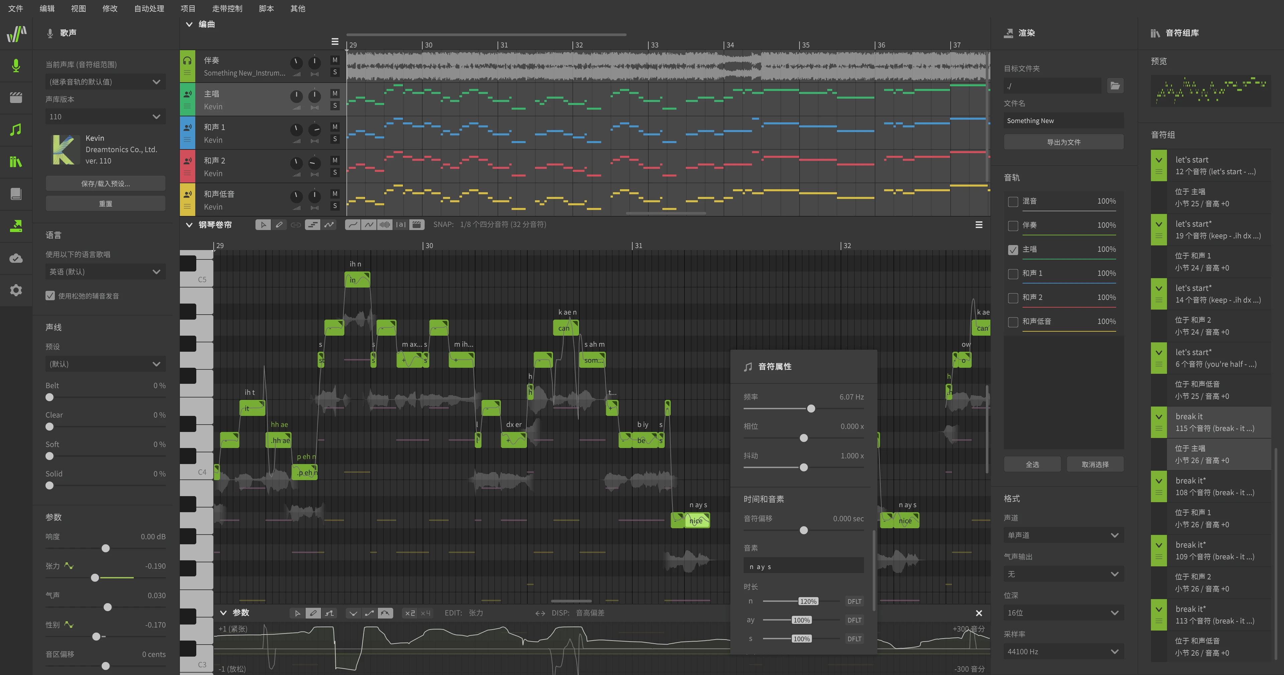Open the microphone voice panel in sidebar
The width and height of the screenshot is (1284, 675).
(x=16, y=65)
